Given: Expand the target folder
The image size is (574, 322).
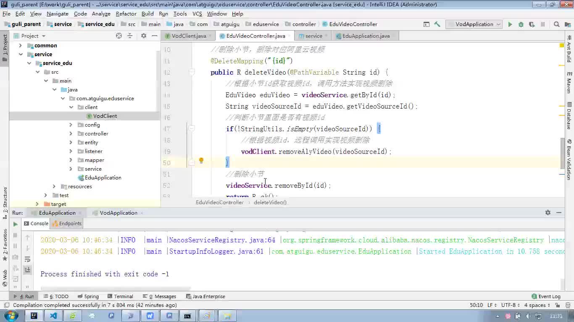Looking at the screenshot, I should (x=37, y=204).
